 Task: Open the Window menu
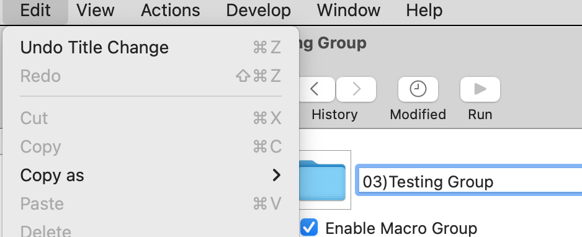(349, 11)
